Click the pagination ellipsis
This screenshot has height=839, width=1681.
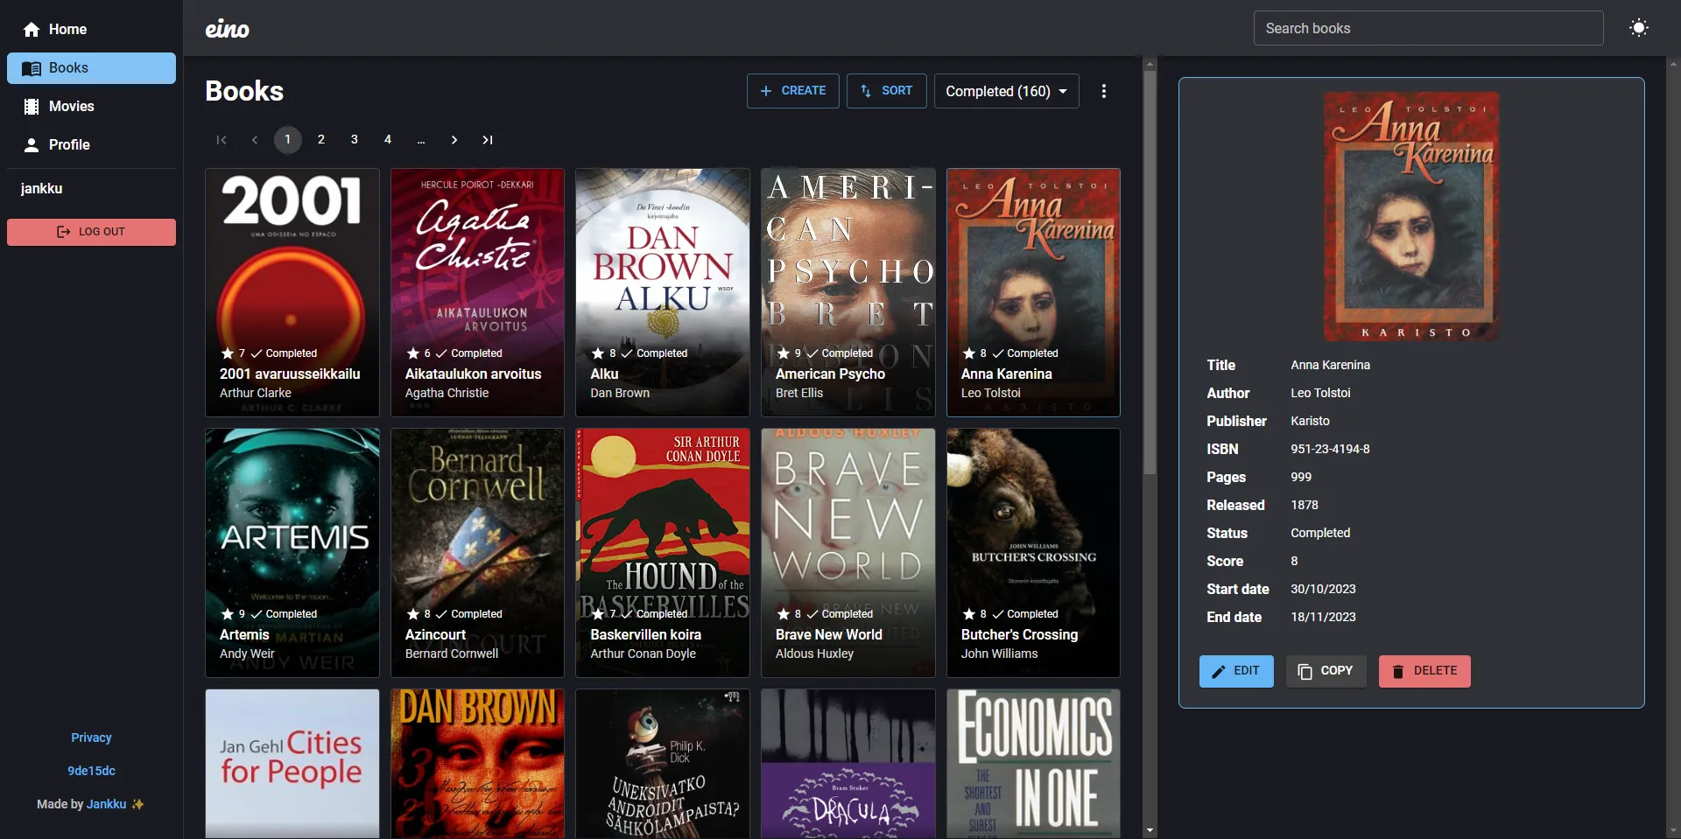point(421,140)
